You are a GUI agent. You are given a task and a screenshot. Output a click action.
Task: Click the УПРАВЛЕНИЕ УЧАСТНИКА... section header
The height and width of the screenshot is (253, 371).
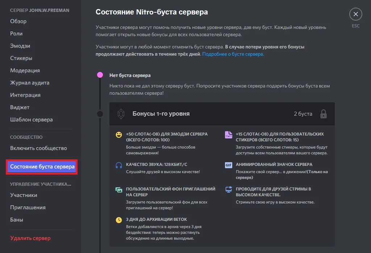pyautogui.click(x=41, y=184)
